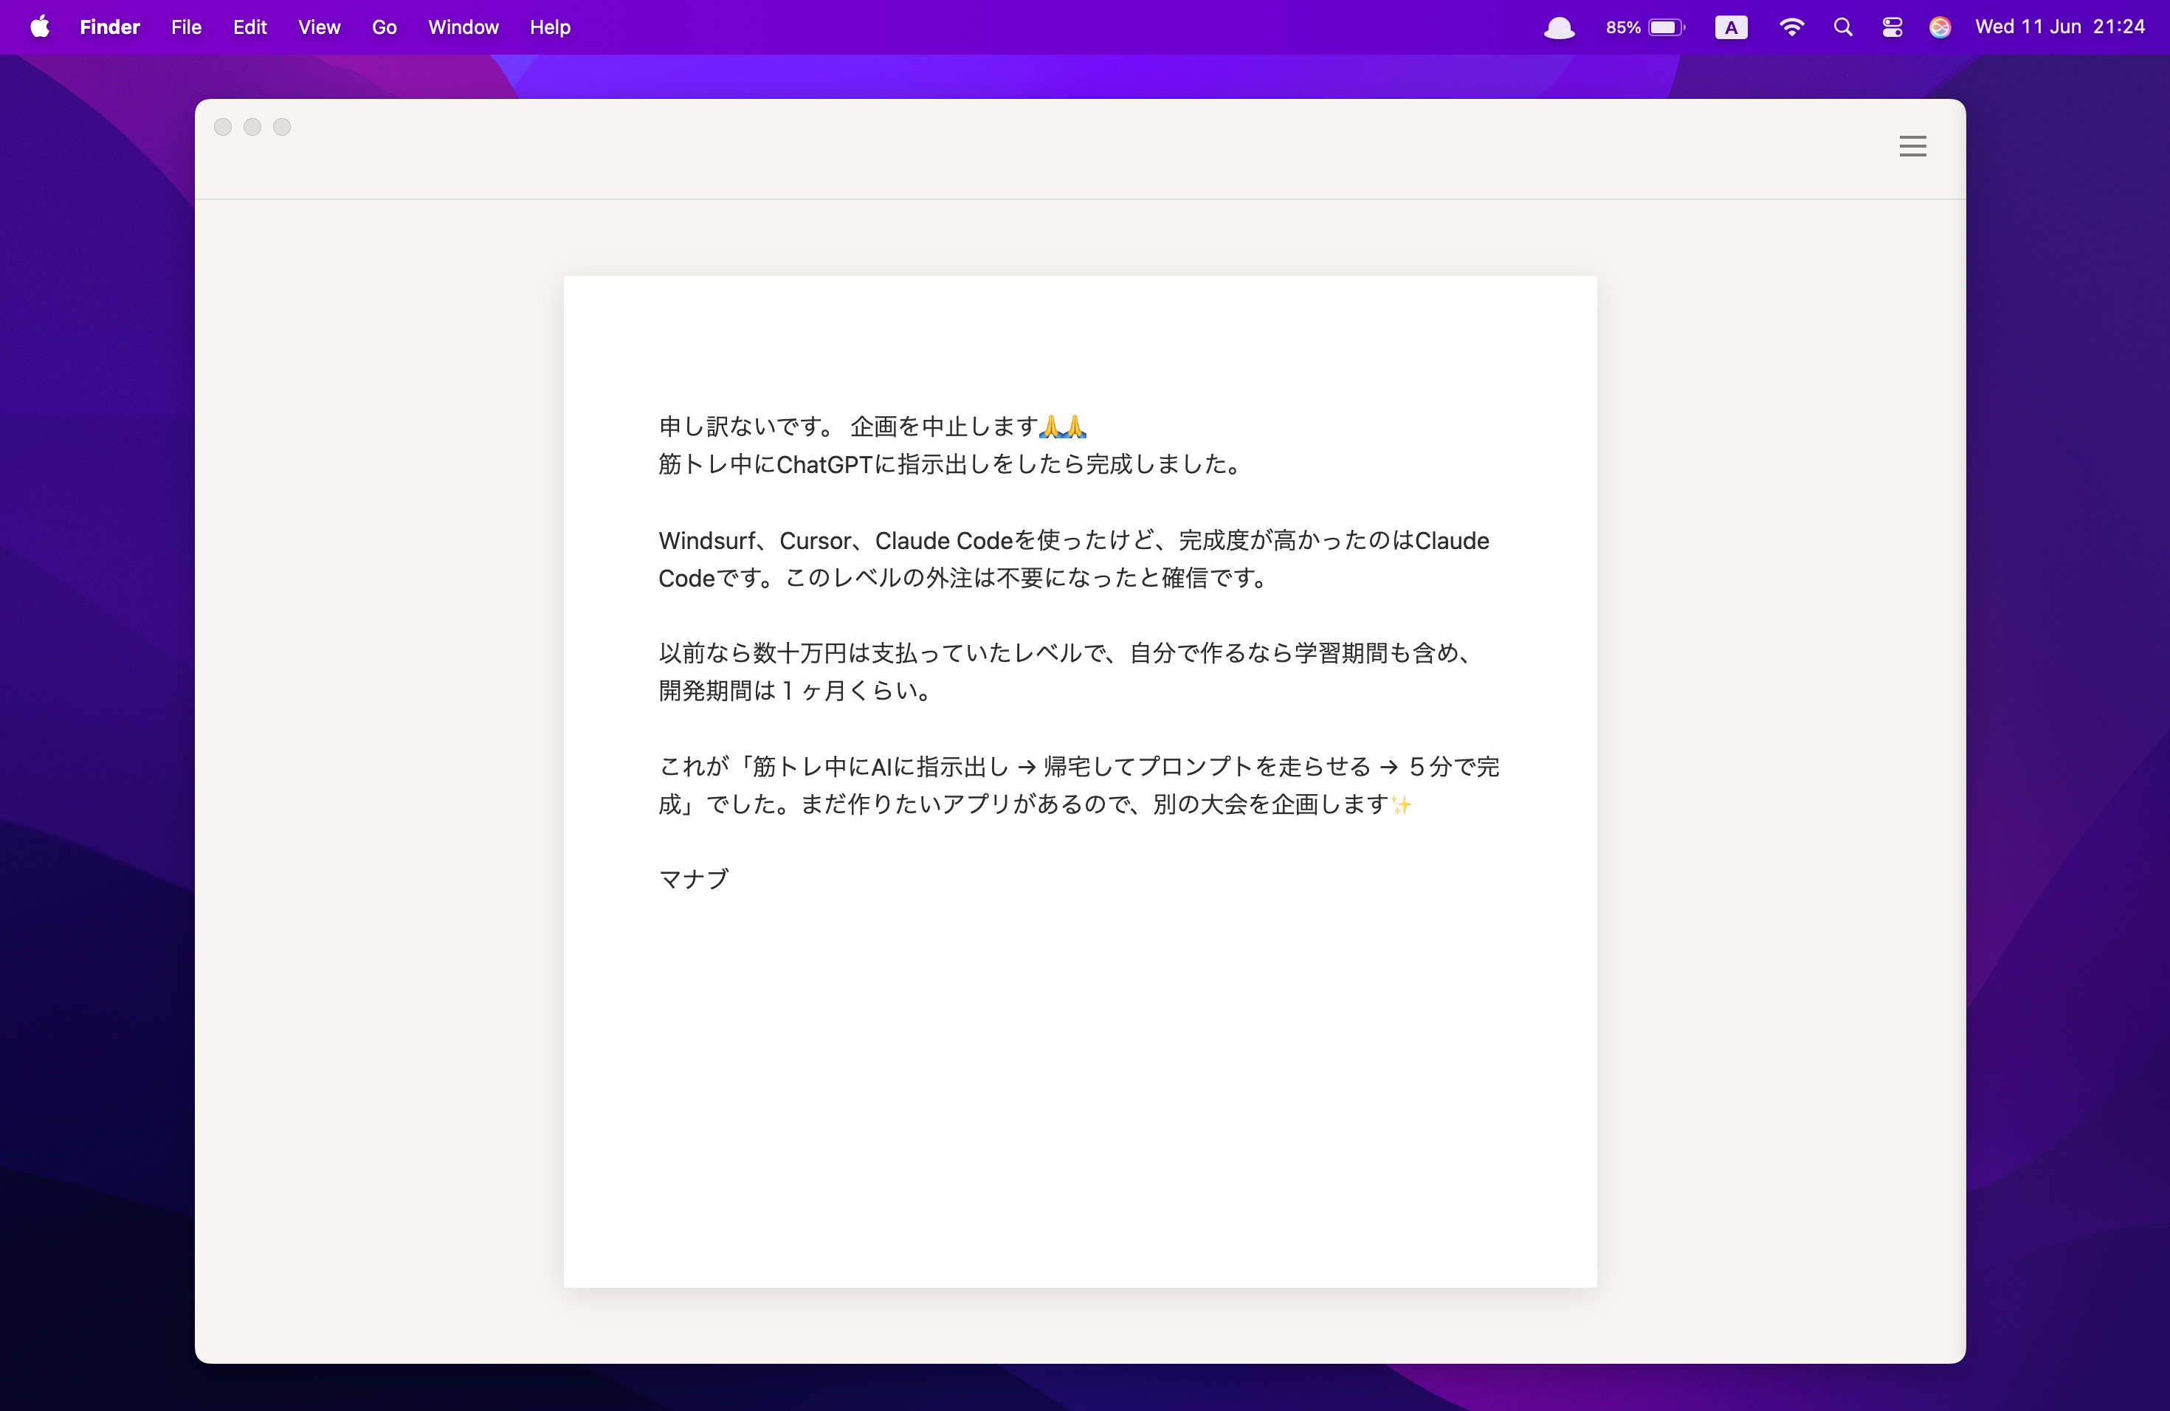Open the Apple menu

39,27
